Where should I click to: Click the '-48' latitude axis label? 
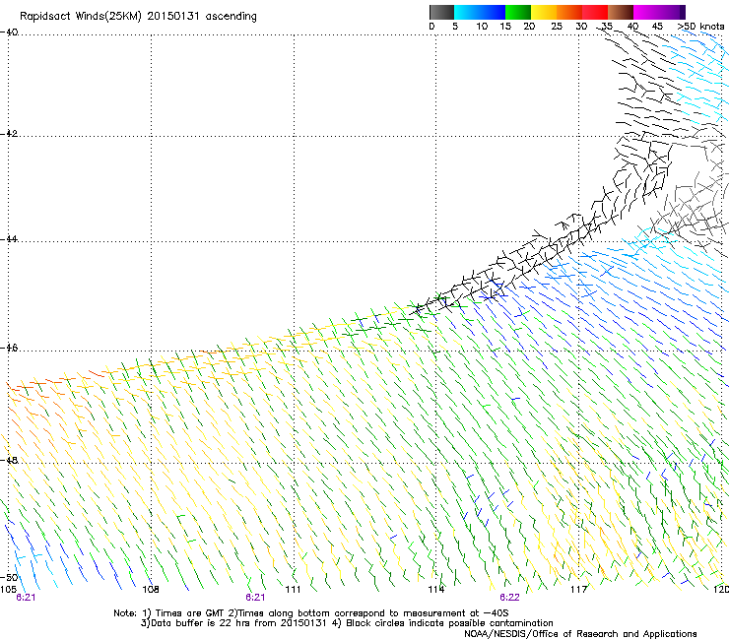pyautogui.click(x=9, y=461)
